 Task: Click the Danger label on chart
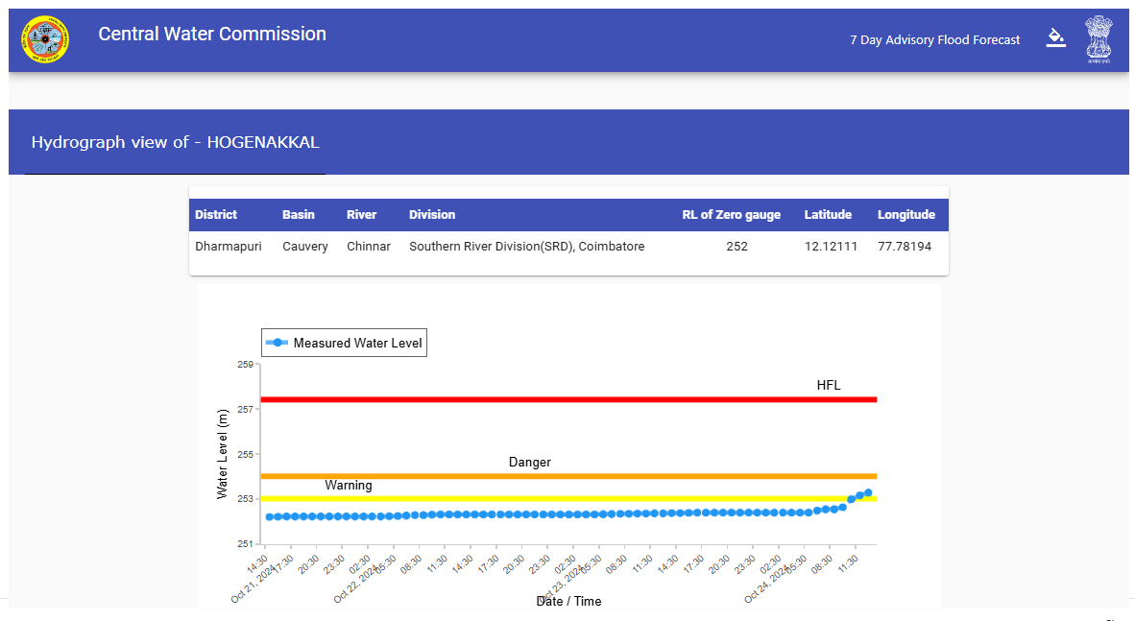529,462
